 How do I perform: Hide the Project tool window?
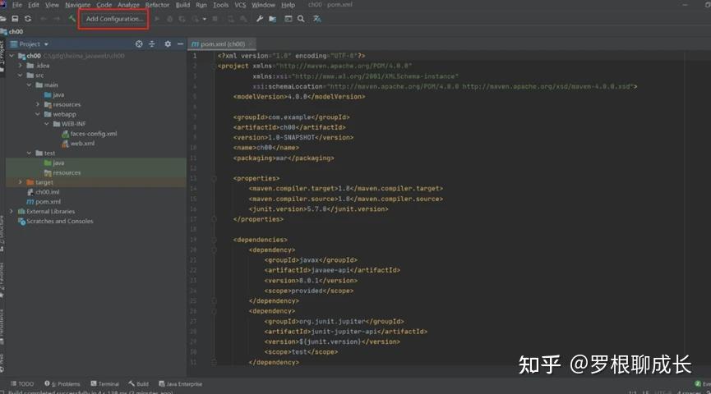pos(180,44)
